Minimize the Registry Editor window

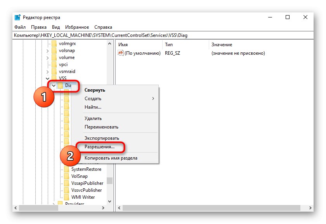click(x=270, y=17)
